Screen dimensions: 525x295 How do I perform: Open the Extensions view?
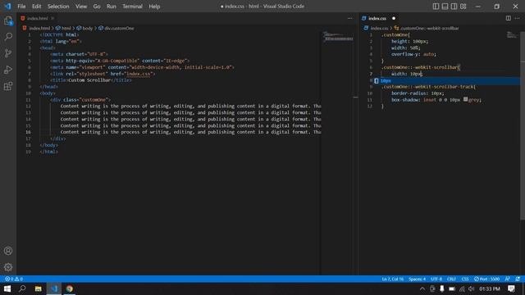coord(8,86)
